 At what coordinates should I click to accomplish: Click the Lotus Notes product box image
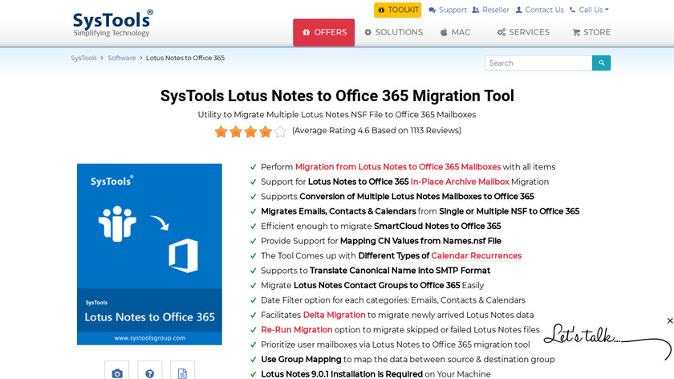149,254
